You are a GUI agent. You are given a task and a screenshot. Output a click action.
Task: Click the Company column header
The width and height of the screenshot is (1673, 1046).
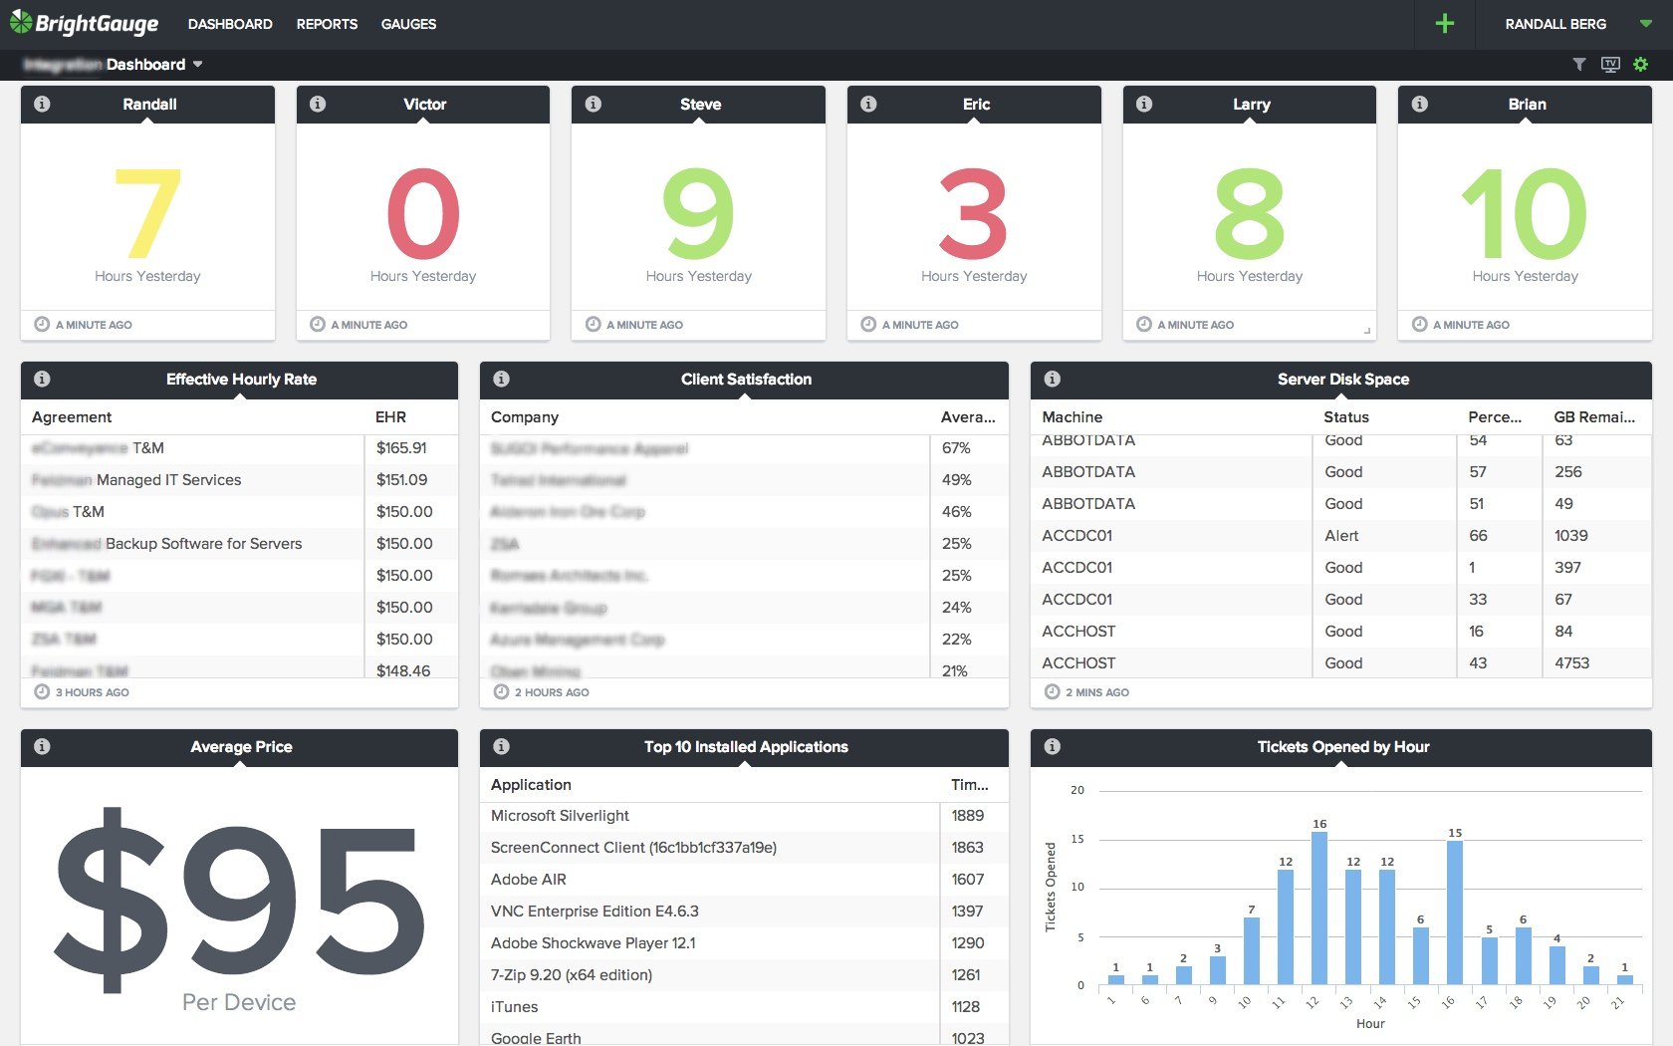525,417
